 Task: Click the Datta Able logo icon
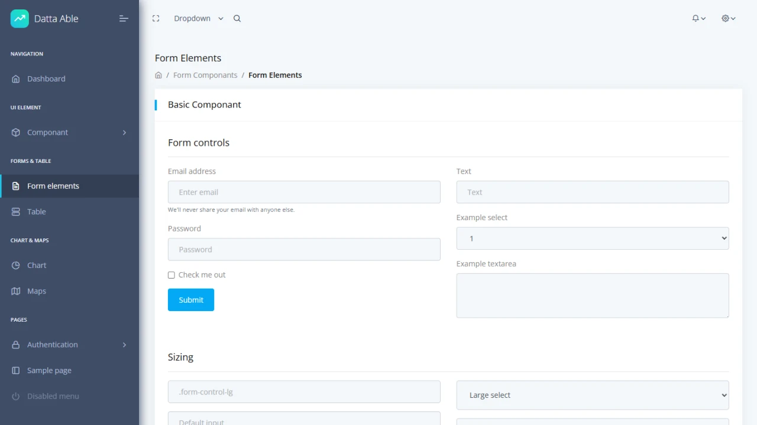(18, 18)
